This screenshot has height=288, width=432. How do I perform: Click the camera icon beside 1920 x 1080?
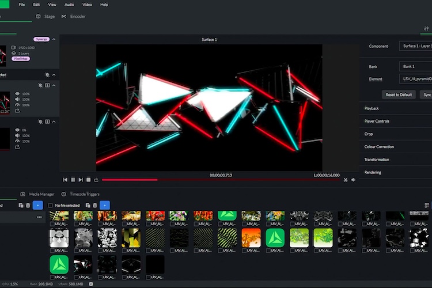(x=13, y=47)
